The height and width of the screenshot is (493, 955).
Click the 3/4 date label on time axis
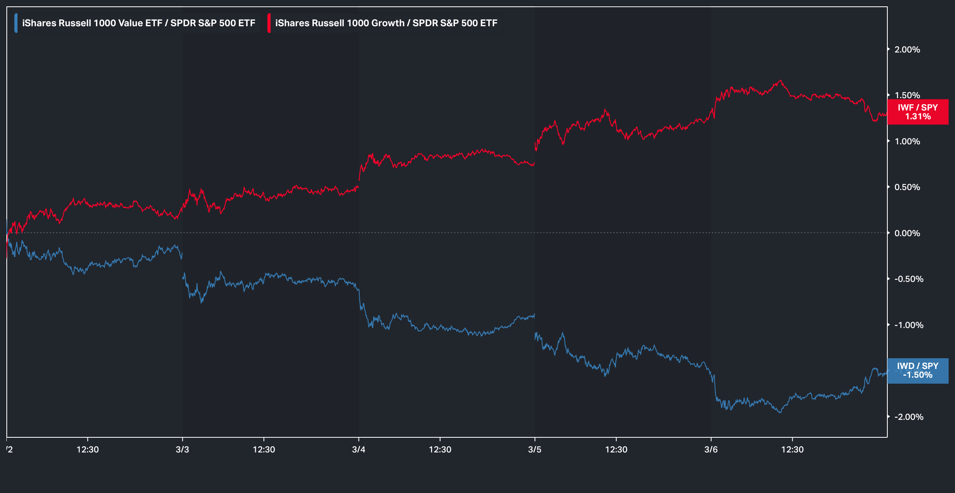point(359,450)
